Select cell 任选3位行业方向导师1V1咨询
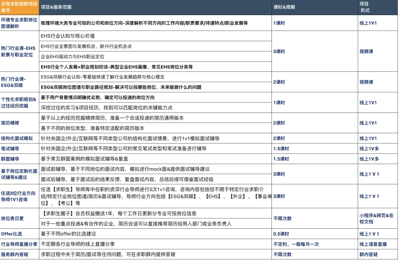Screen dimensions: 400x262 coord(19,196)
